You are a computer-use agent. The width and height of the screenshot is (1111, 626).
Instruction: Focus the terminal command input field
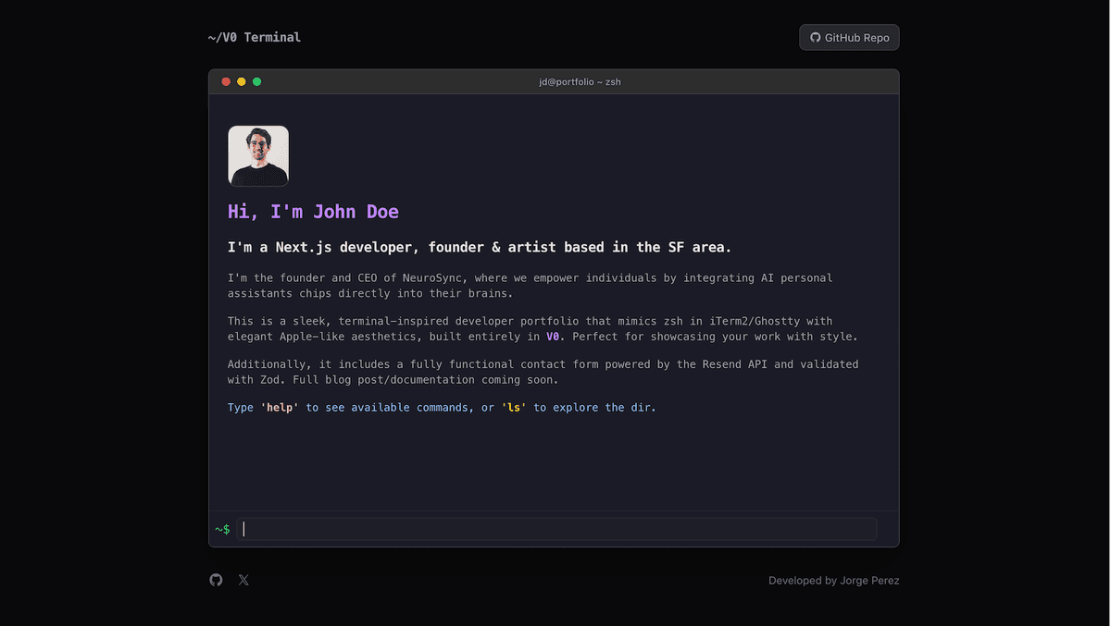[x=555, y=528]
